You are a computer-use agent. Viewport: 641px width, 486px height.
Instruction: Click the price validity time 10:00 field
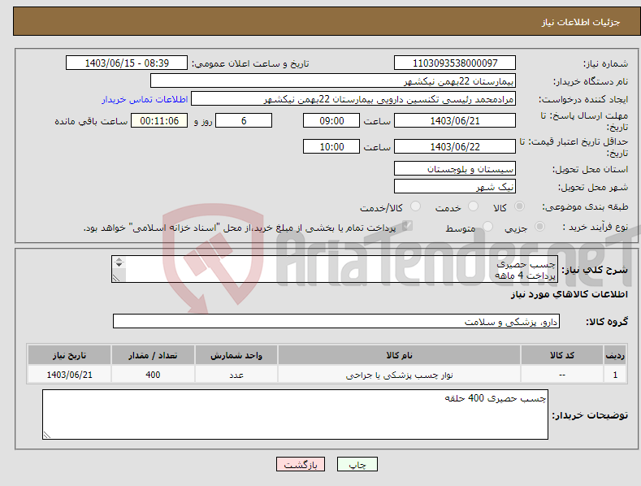pos(331,146)
